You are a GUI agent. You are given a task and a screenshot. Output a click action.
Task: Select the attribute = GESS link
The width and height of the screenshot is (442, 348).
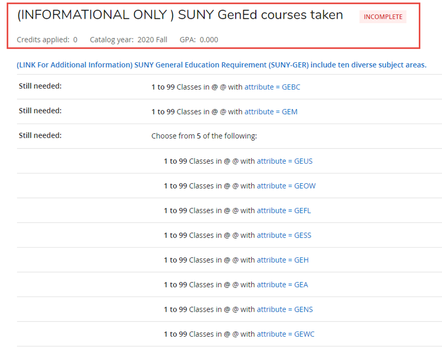[x=284, y=235]
